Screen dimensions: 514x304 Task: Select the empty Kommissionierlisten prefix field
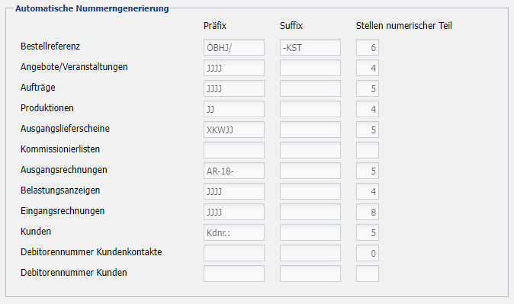coord(233,150)
